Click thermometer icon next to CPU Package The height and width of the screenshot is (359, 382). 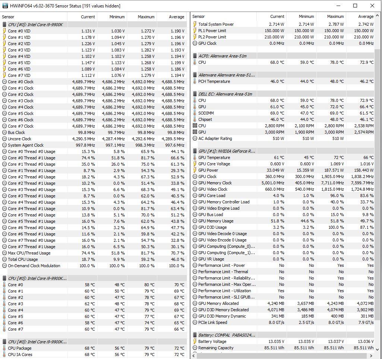[x=4, y=348]
